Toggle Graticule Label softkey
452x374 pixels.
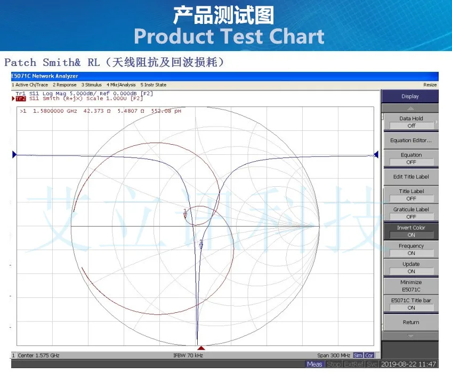[411, 213]
